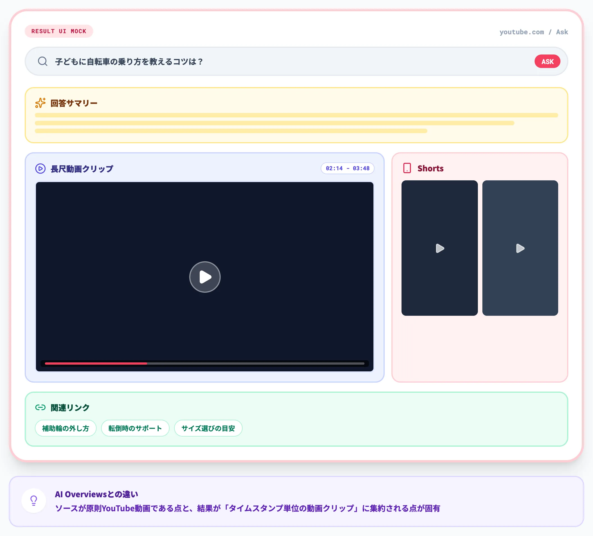Seek on the video progress bar

[204, 364]
